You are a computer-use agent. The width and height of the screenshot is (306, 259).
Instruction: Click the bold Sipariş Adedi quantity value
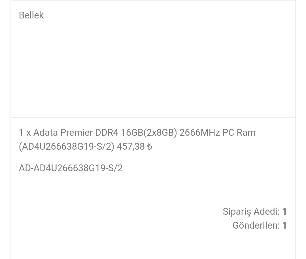pos(284,212)
